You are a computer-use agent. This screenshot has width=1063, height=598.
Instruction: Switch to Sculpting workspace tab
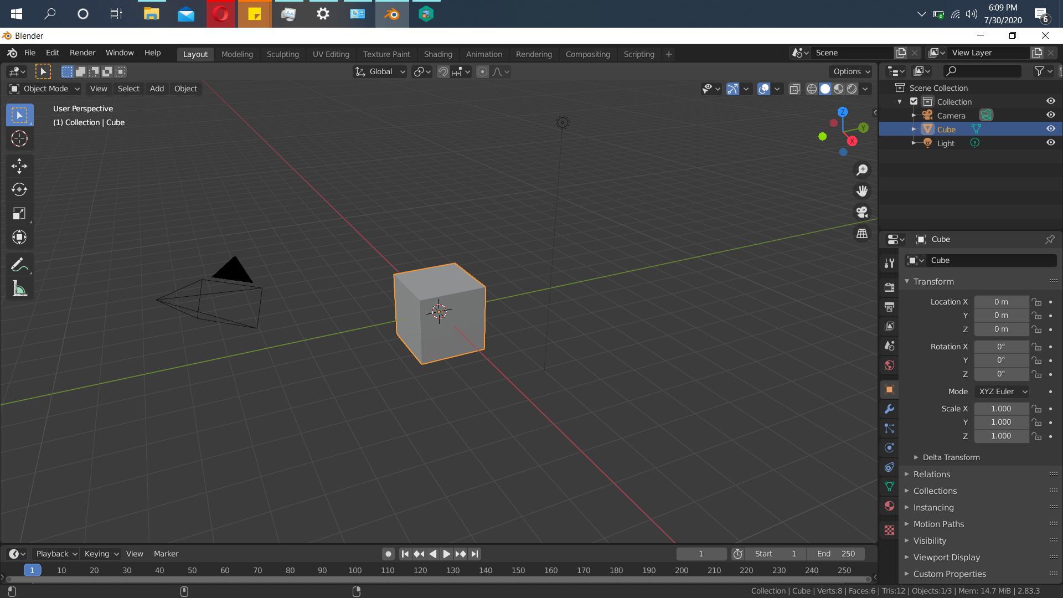[282, 54]
